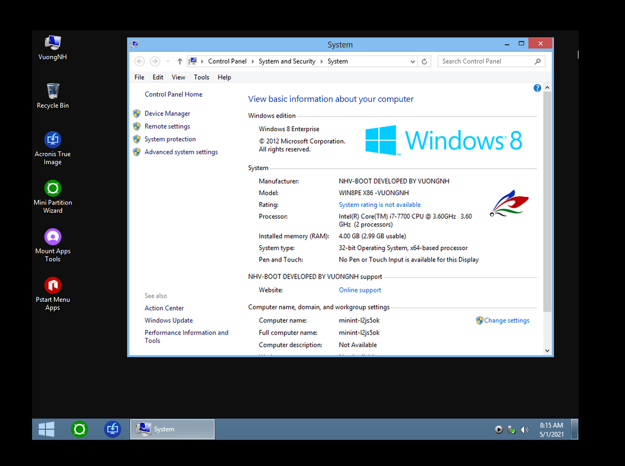Click the tray media play icon

tap(498, 430)
